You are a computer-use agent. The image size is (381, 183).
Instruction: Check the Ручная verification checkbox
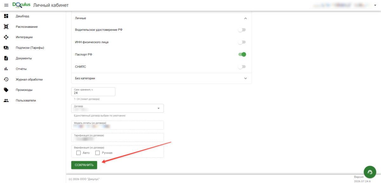pos(97,153)
